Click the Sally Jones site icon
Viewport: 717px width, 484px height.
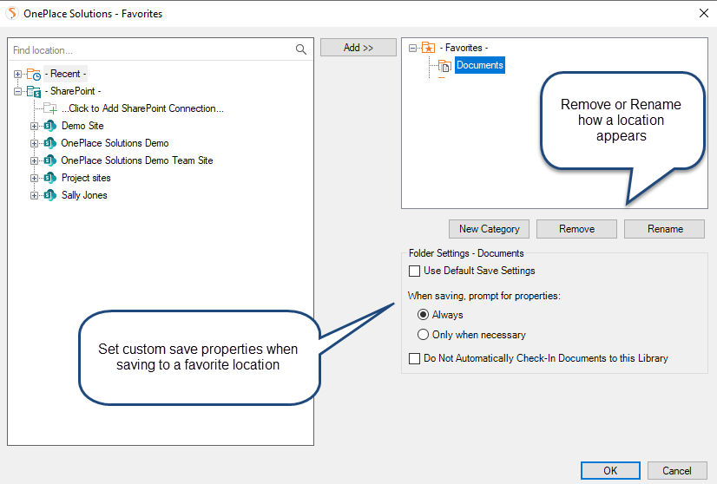[x=49, y=195]
